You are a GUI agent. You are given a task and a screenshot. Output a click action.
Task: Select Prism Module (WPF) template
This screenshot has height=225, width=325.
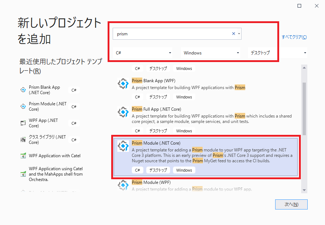click(206, 185)
